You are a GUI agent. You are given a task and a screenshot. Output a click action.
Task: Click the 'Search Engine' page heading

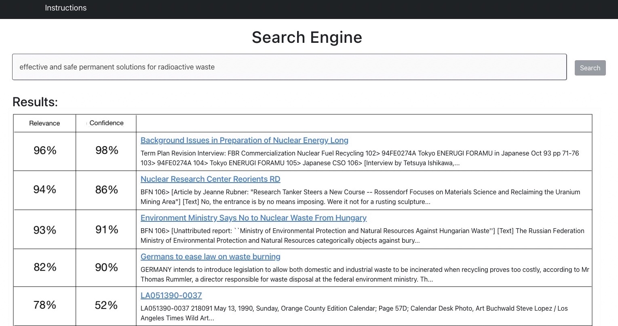point(307,38)
